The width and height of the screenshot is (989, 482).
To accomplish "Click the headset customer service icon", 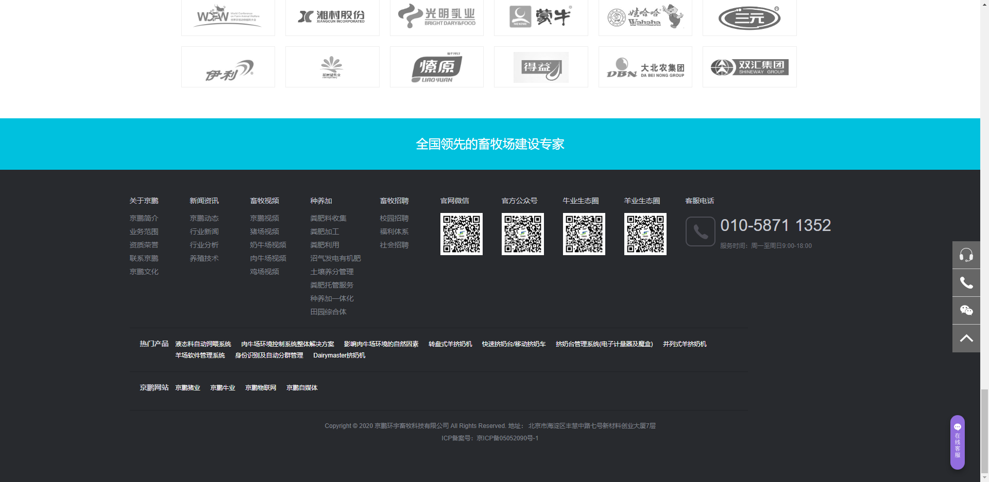I will coord(966,255).
